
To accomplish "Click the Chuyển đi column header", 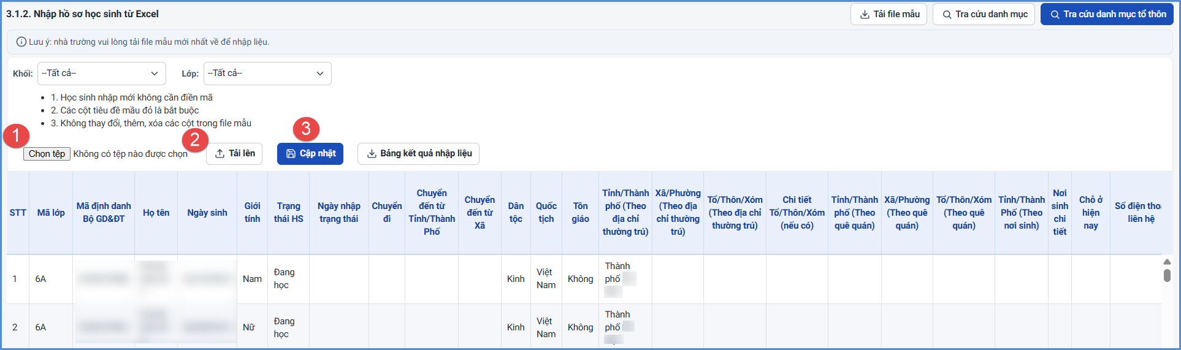I will point(387,213).
